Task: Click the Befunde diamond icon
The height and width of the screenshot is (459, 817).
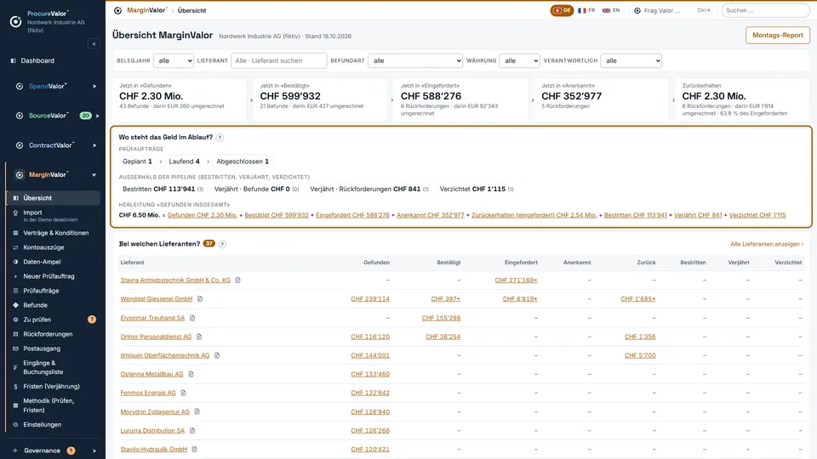Action: point(15,305)
